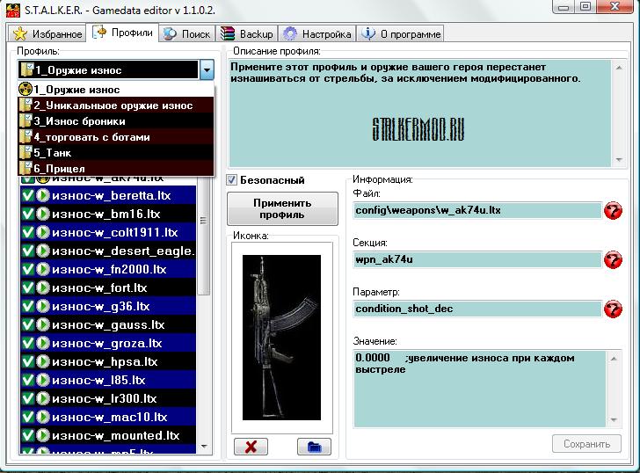Screen dimensions: 640x473
Task: Uncheck the износ-w_desert_eagle checkbox
Action: pyautogui.click(x=28, y=251)
